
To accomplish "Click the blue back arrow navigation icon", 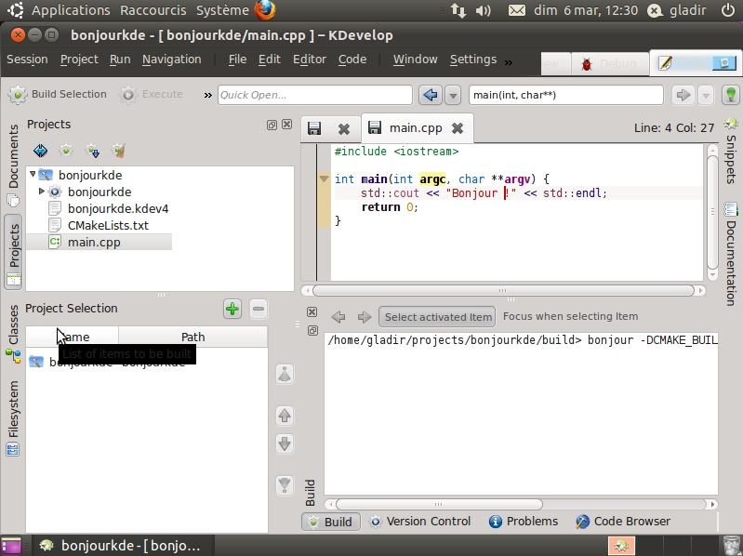I will point(430,95).
